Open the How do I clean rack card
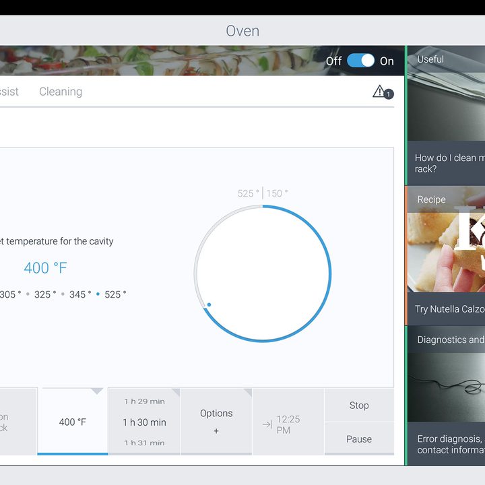 pyautogui.click(x=446, y=116)
